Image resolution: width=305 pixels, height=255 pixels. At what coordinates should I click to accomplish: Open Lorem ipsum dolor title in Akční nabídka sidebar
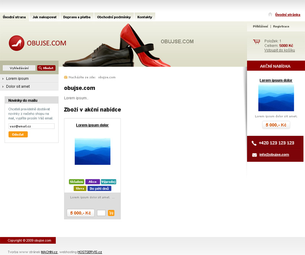pyautogui.click(x=276, y=80)
